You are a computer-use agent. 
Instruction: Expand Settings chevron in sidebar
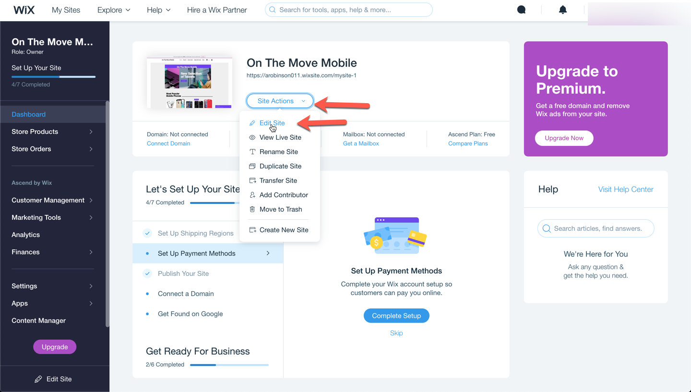coord(91,286)
